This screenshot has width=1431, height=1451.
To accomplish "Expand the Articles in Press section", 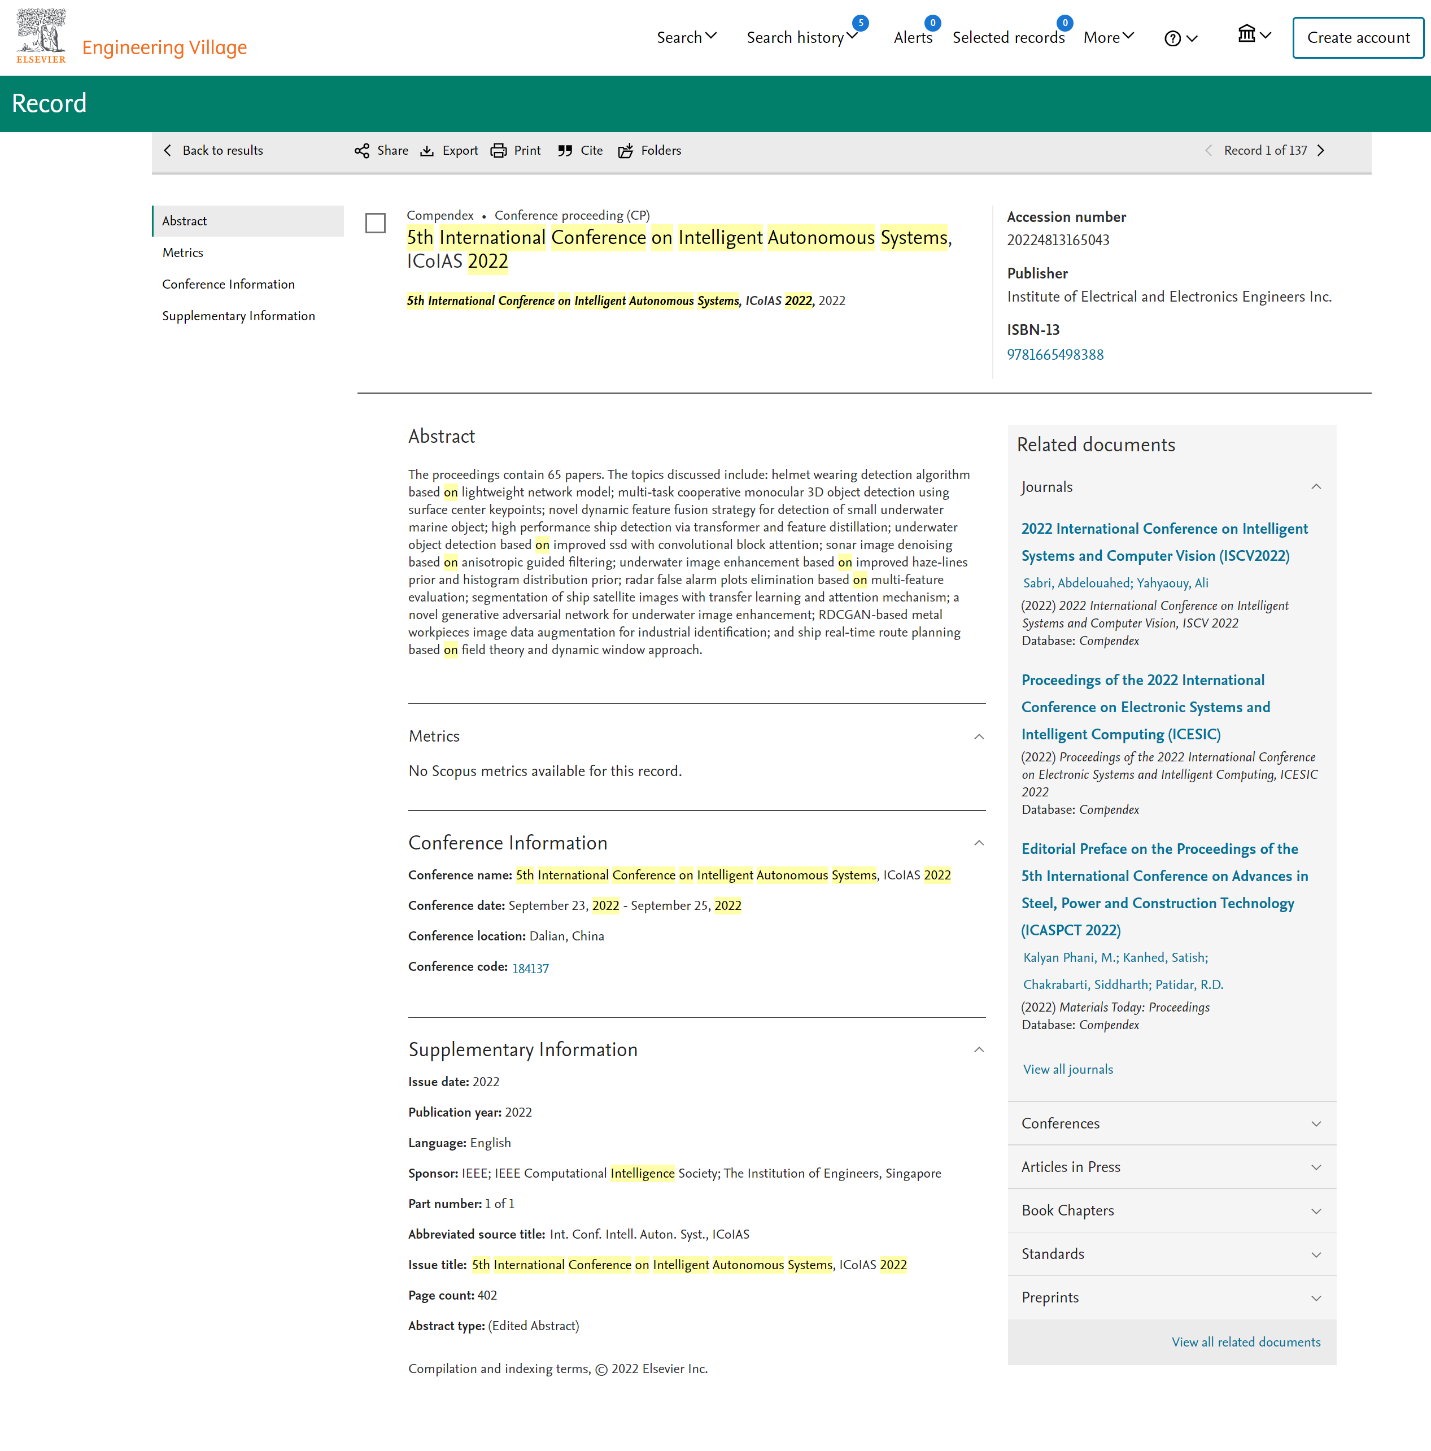I will coord(1171,1167).
